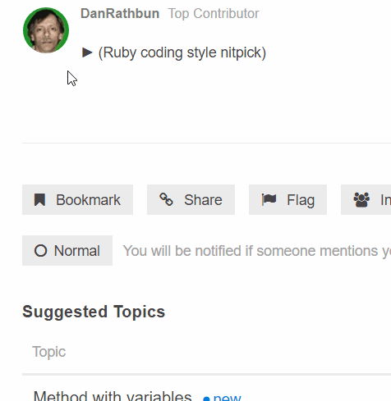Click the Suggested Topics heading

coord(94,312)
